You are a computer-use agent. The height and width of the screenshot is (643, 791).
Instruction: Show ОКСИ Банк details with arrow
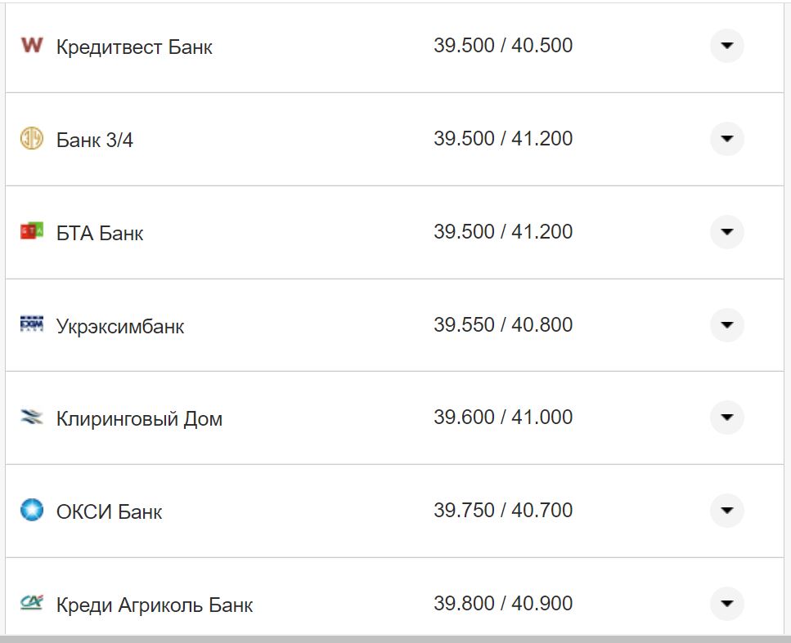click(x=726, y=511)
